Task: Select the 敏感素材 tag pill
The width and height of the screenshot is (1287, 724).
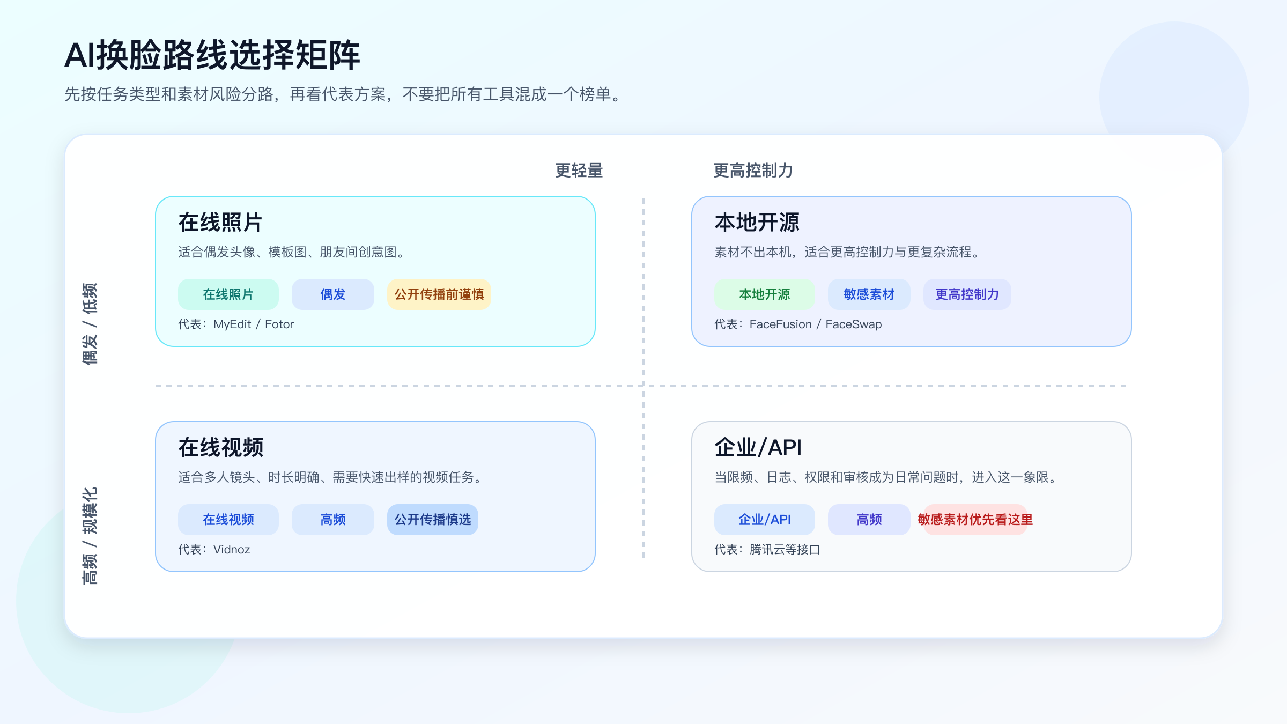Action: pyautogui.click(x=869, y=294)
